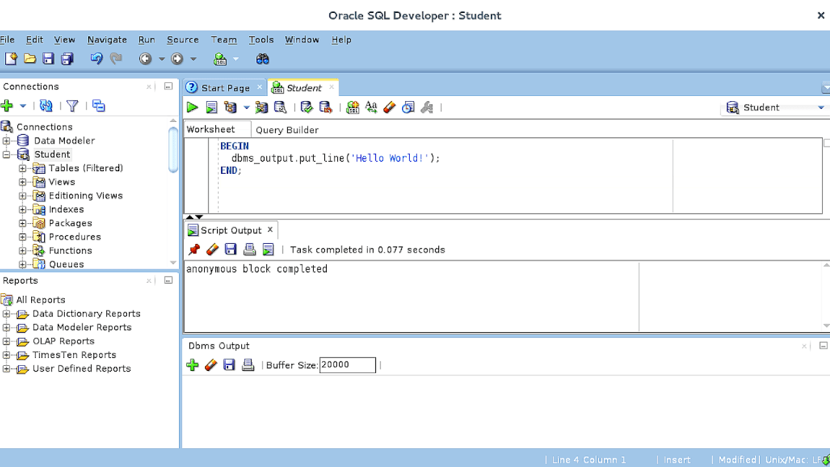830x467 pixels.
Task: Open the SQL Worksheet connection dropdown arrow
Action: coord(236,59)
